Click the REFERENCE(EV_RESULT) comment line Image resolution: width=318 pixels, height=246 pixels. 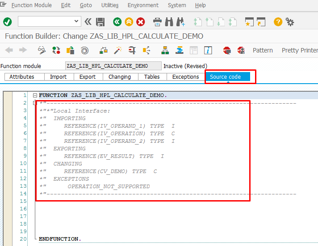click(x=102, y=156)
